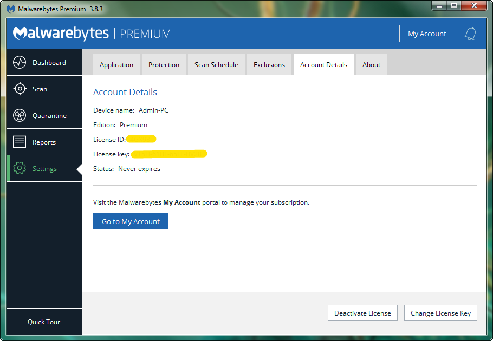Click the Deactivate License button
Image resolution: width=493 pixels, height=341 pixels.
click(362, 313)
